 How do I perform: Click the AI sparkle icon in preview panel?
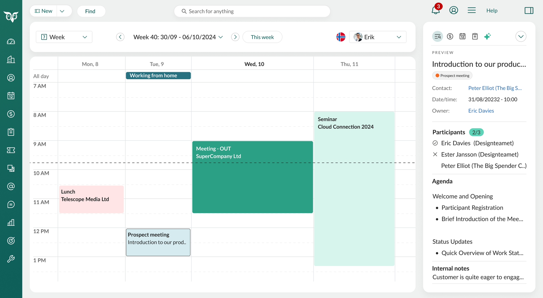(487, 37)
